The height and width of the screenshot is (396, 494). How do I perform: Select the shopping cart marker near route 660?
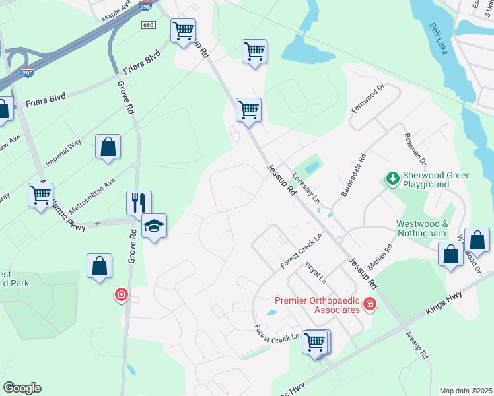(x=184, y=32)
